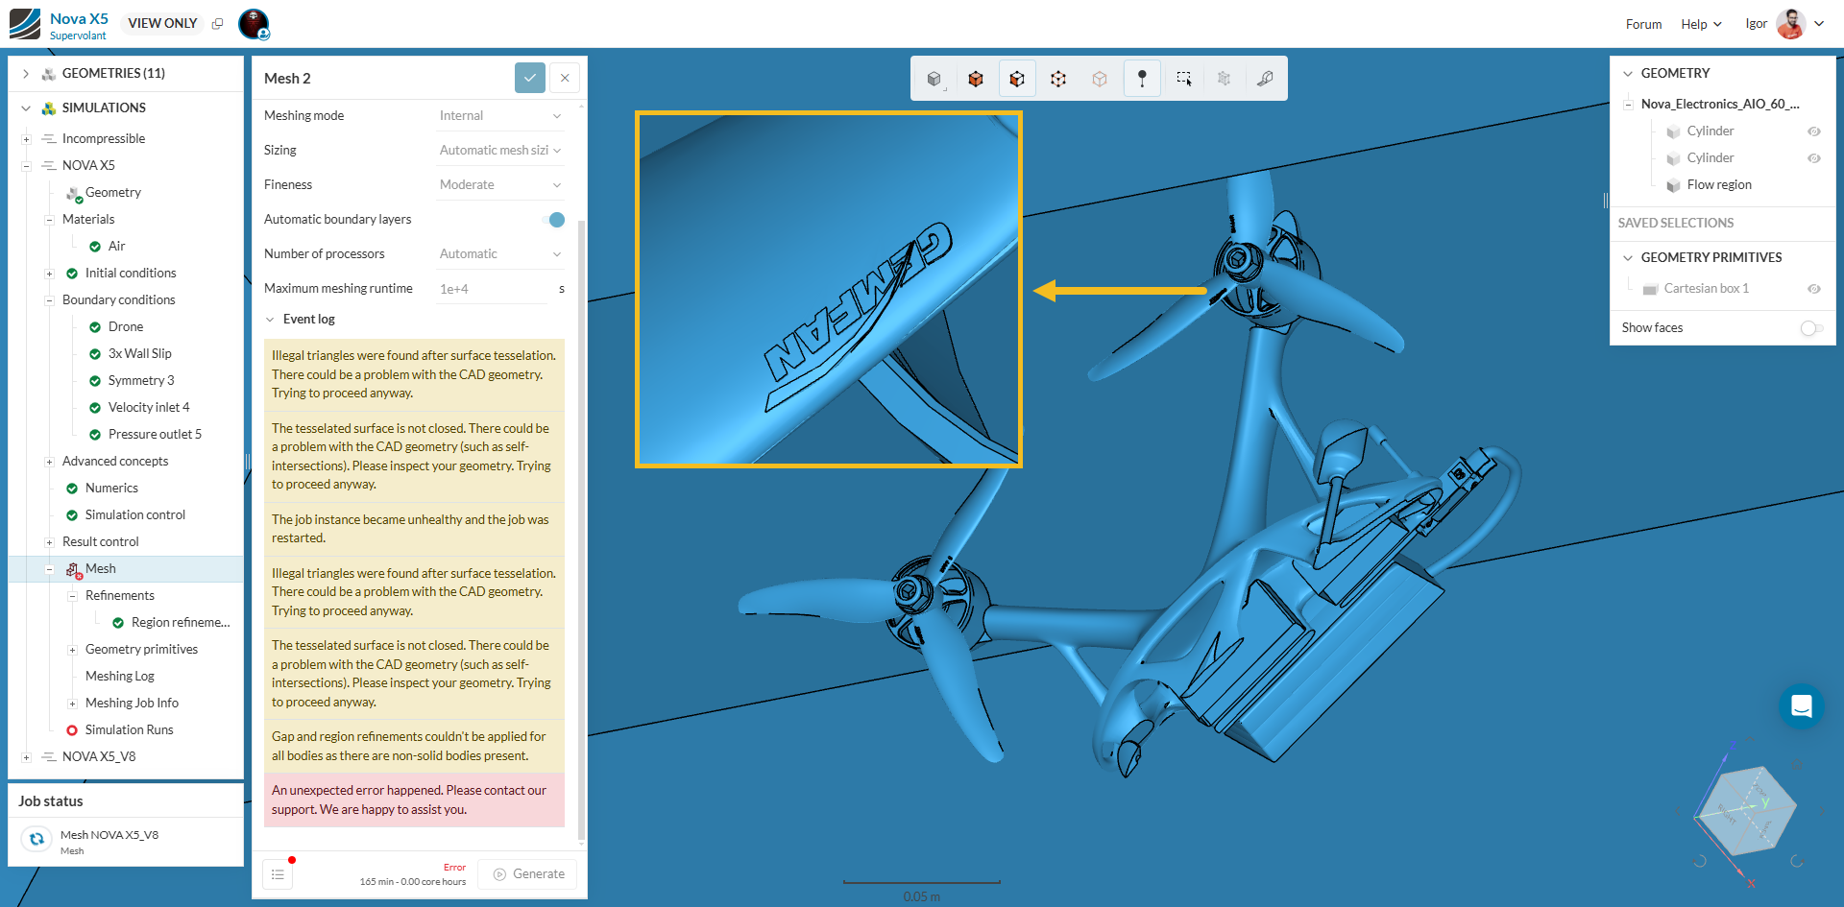Open the project owner avatar
The image size is (1844, 907).
tap(254, 24)
